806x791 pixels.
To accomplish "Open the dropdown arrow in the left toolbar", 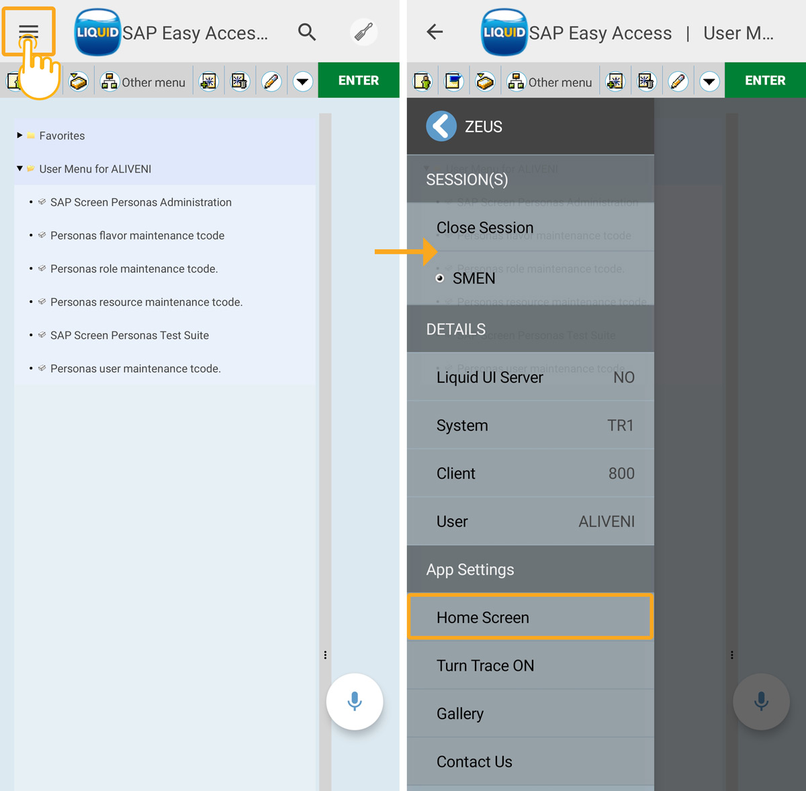I will 303,81.
